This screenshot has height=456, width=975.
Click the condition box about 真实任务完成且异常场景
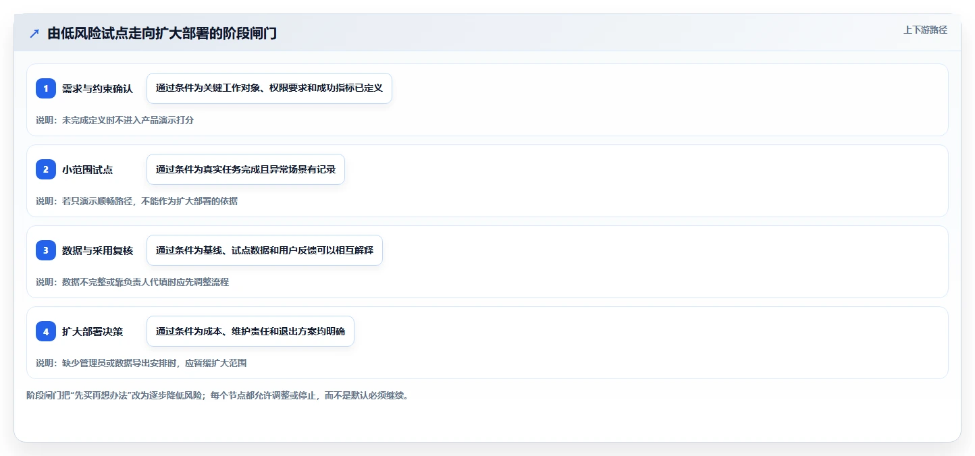246,169
